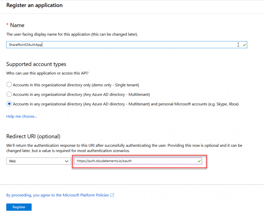Screen dimensions: 264x213
Task: Click into the auth.cloudelements.io redirect URI field
Action: coord(138,161)
